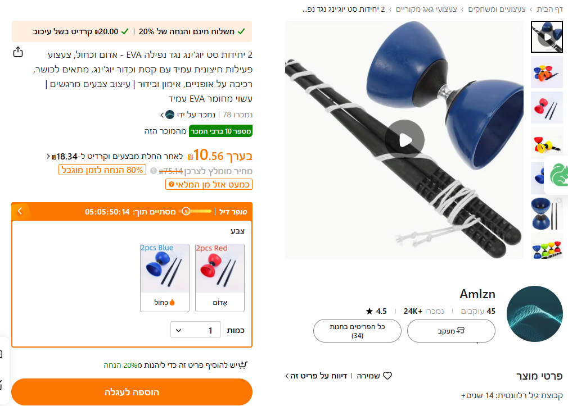Play the product video on the main image

(404, 140)
